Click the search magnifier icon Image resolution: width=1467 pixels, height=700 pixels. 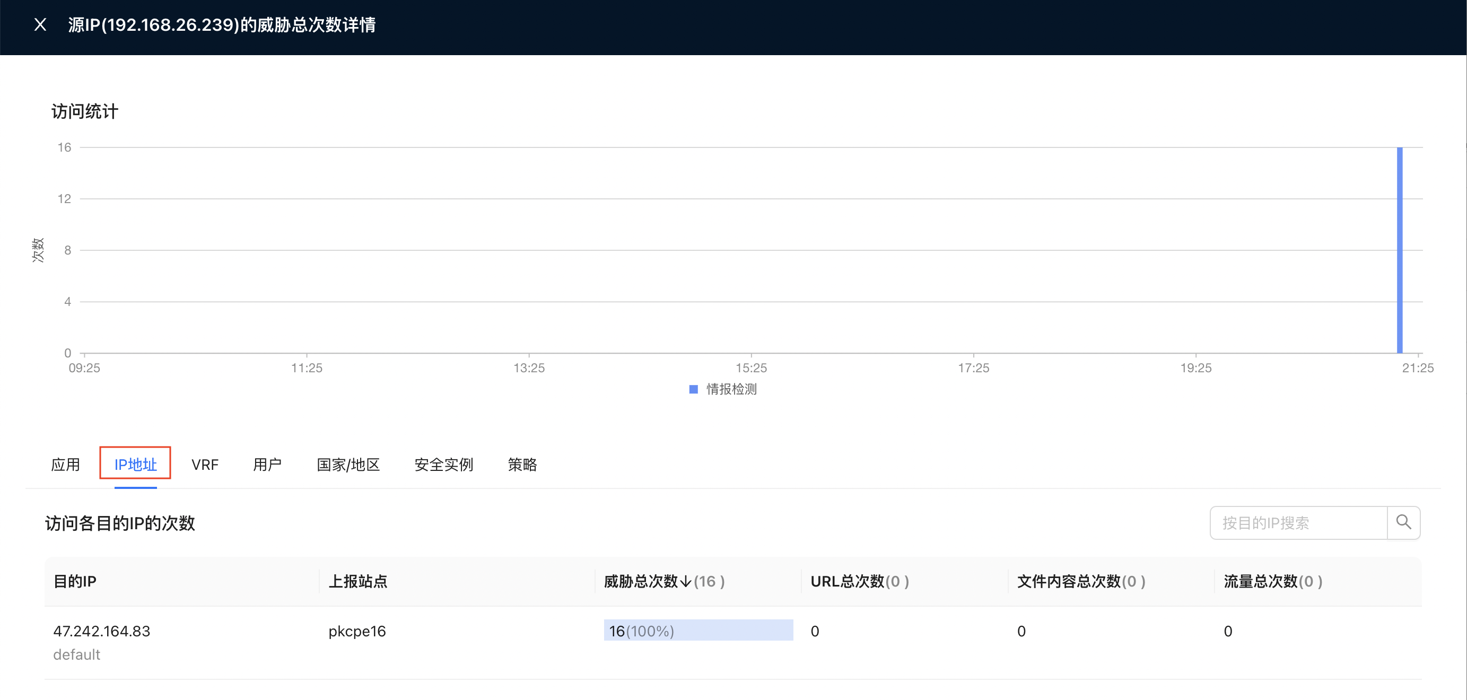(1403, 522)
